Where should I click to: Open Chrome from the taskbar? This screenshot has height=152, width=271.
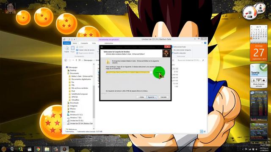(38, 149)
